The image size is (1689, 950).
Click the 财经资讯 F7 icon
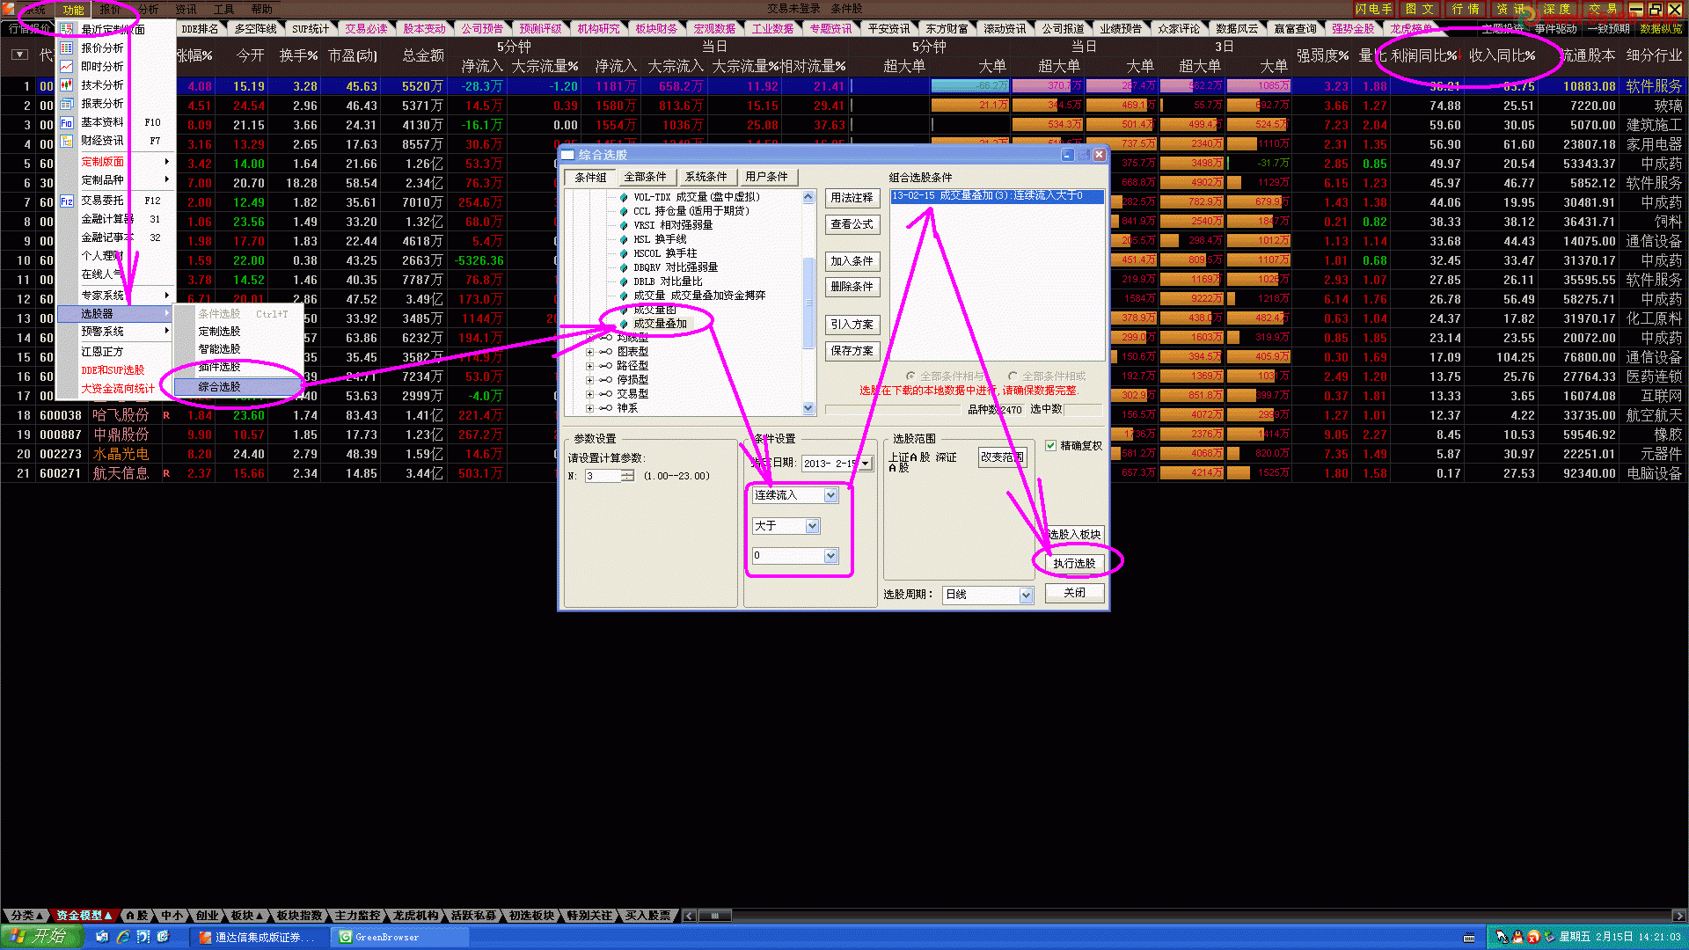tap(67, 141)
